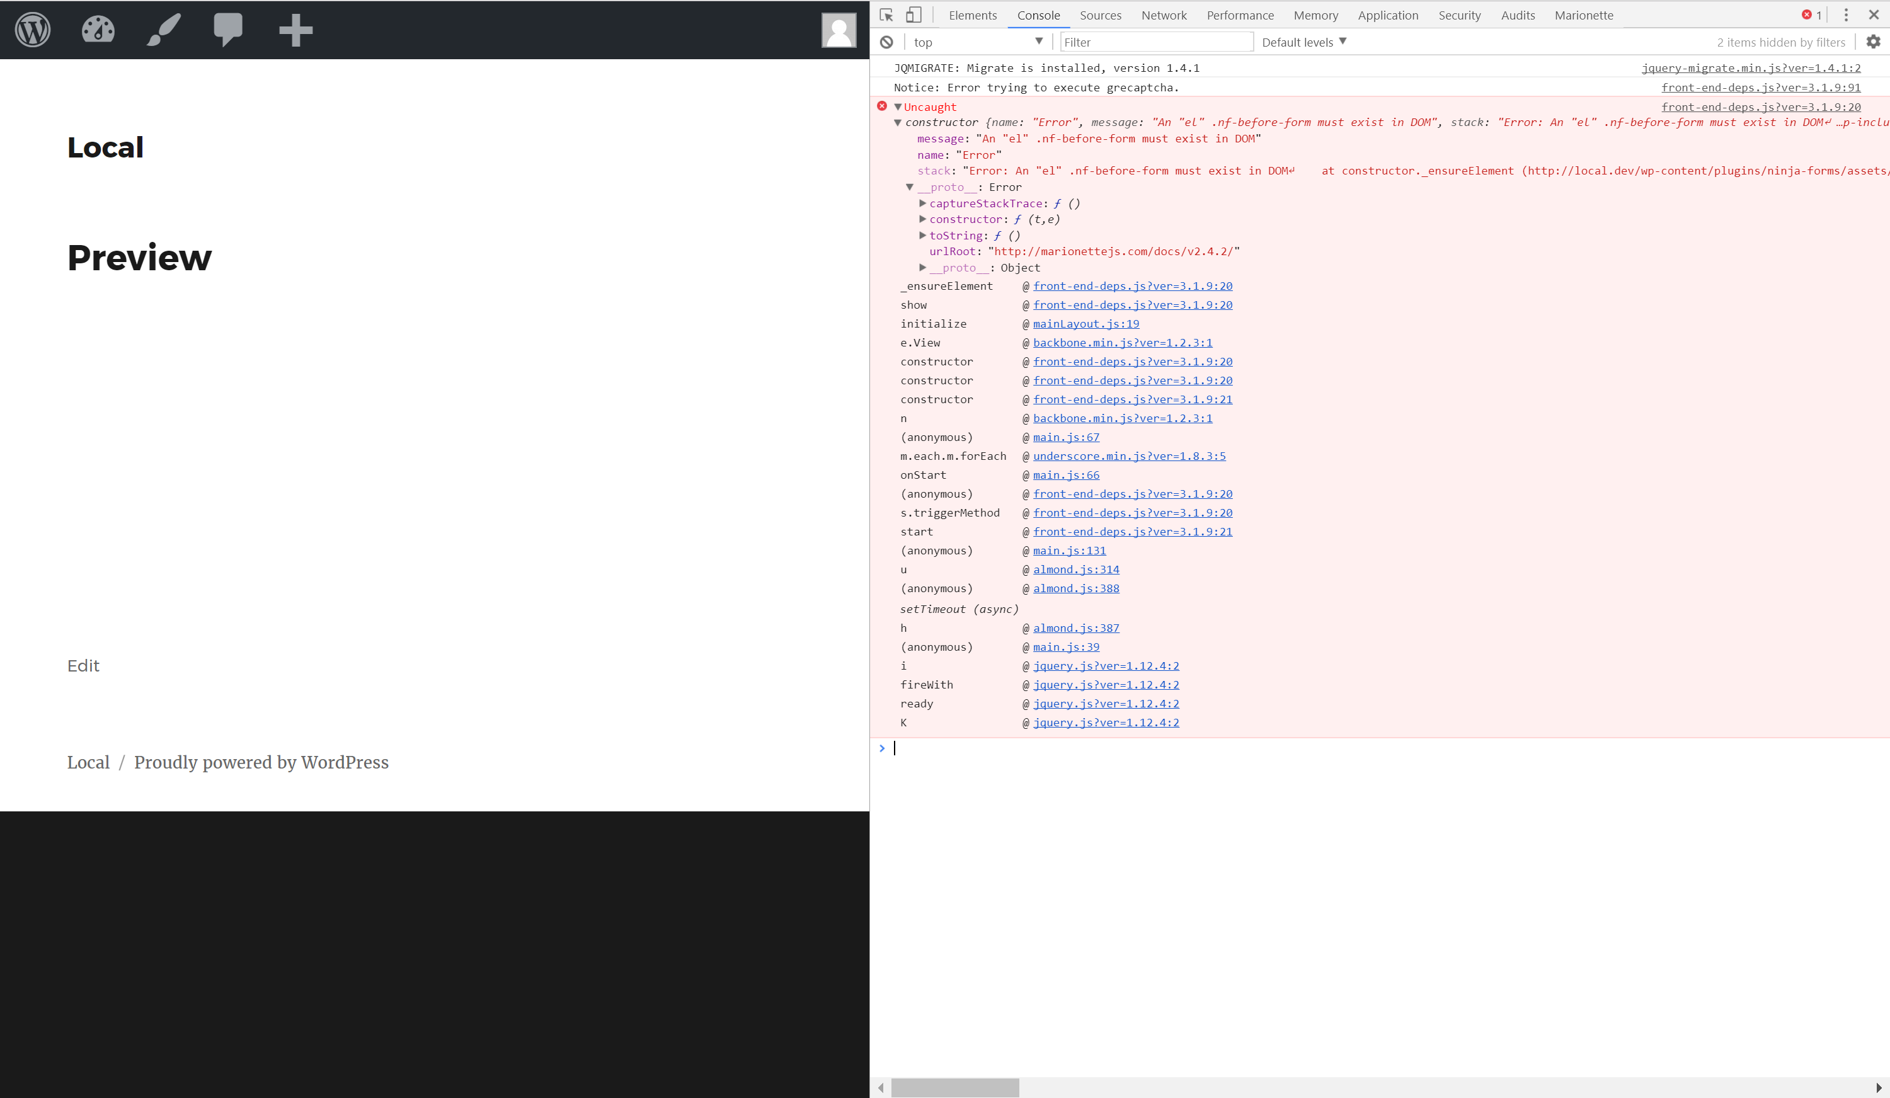Open almond.js:314 stack link
Screen dimensions: 1890x1098
[x=1076, y=569]
